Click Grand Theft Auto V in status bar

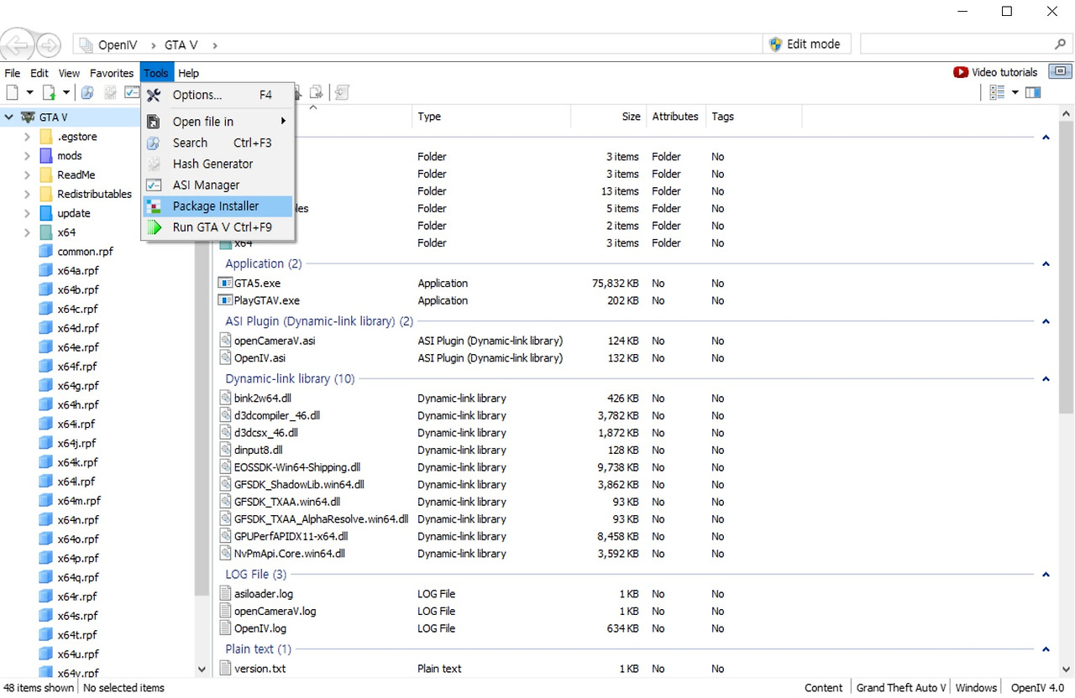[901, 688]
